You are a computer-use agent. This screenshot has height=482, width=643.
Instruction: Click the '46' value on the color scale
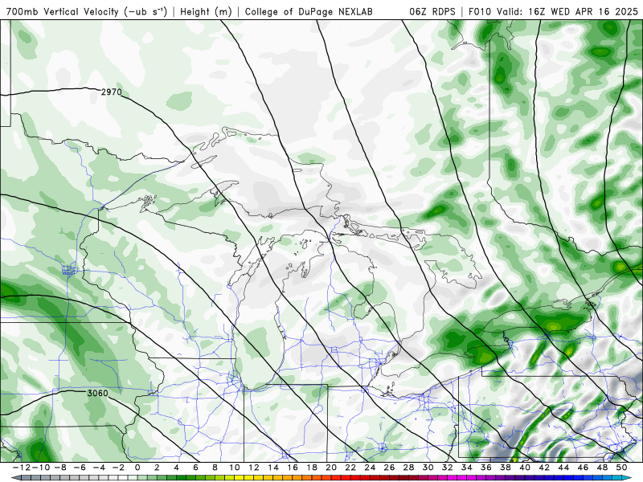pos(583,468)
